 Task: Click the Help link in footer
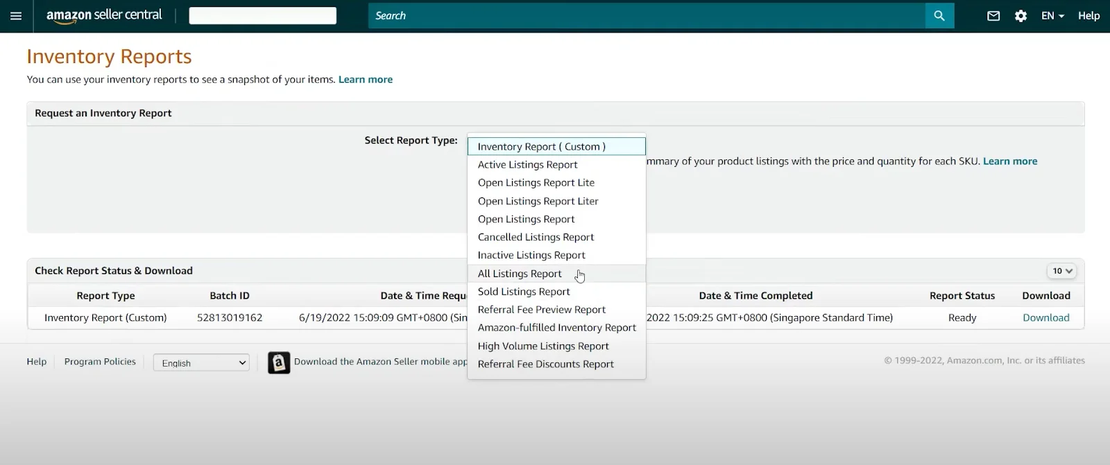click(x=37, y=362)
